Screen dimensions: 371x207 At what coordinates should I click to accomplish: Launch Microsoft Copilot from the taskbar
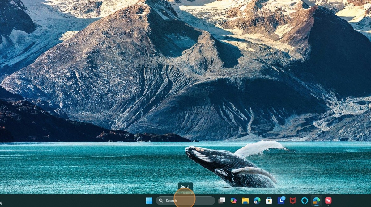(x=233, y=201)
